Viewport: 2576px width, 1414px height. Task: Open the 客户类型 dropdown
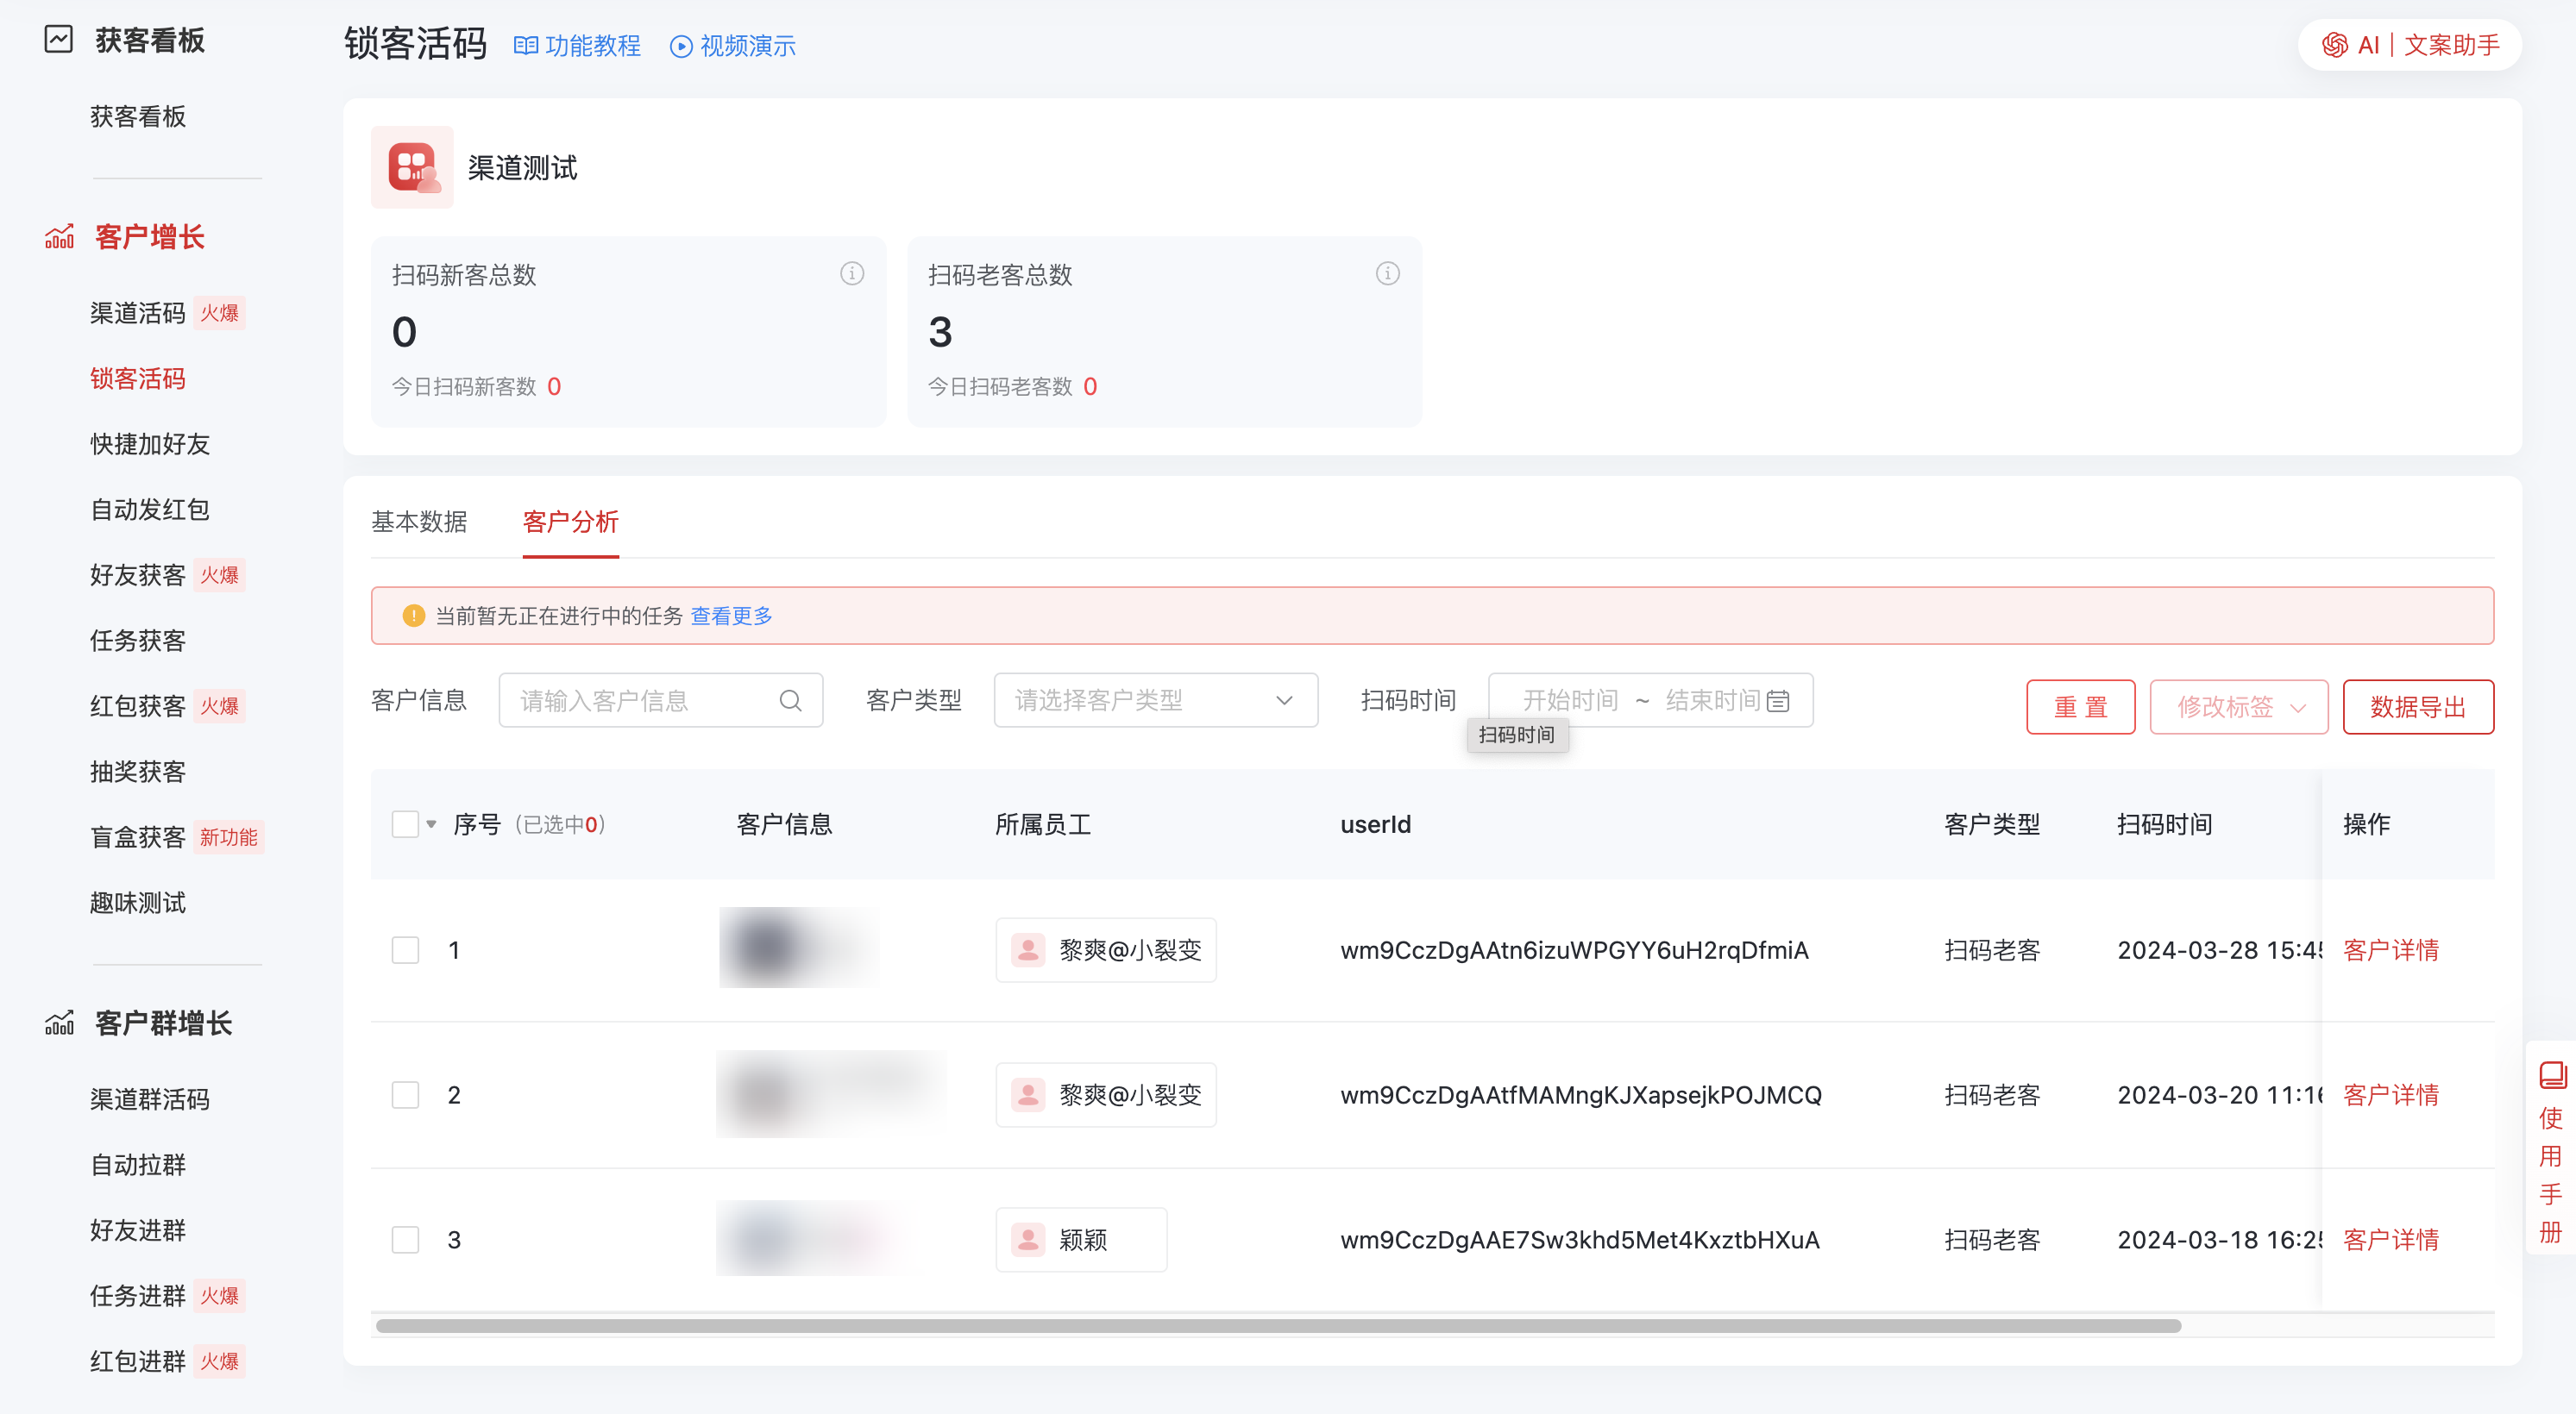click(x=1155, y=700)
